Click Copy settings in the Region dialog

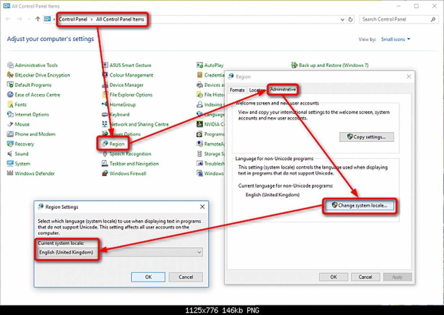[x=366, y=137]
